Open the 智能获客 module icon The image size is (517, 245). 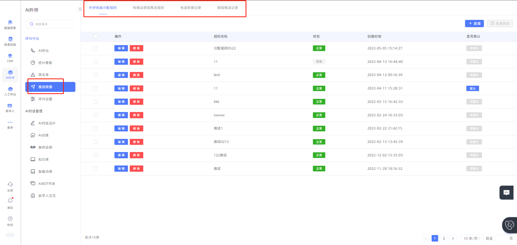(10, 22)
